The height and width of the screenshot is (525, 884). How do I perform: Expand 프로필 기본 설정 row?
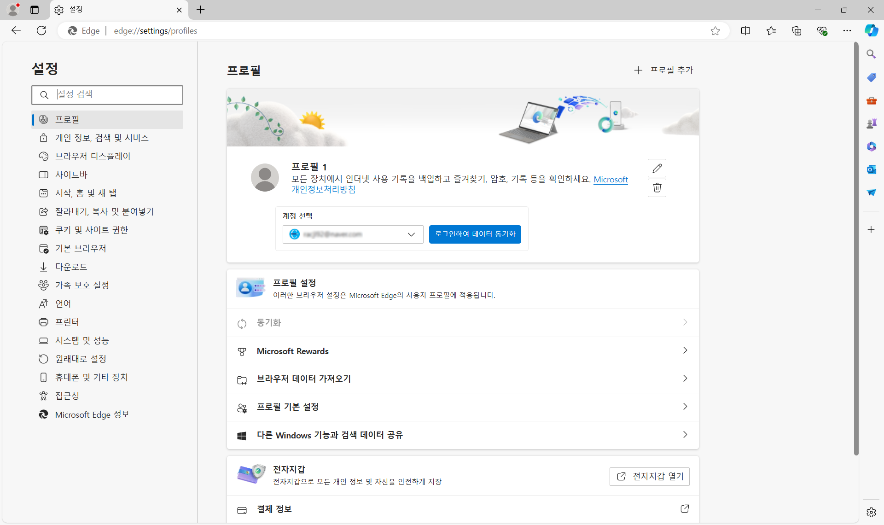[x=463, y=407]
